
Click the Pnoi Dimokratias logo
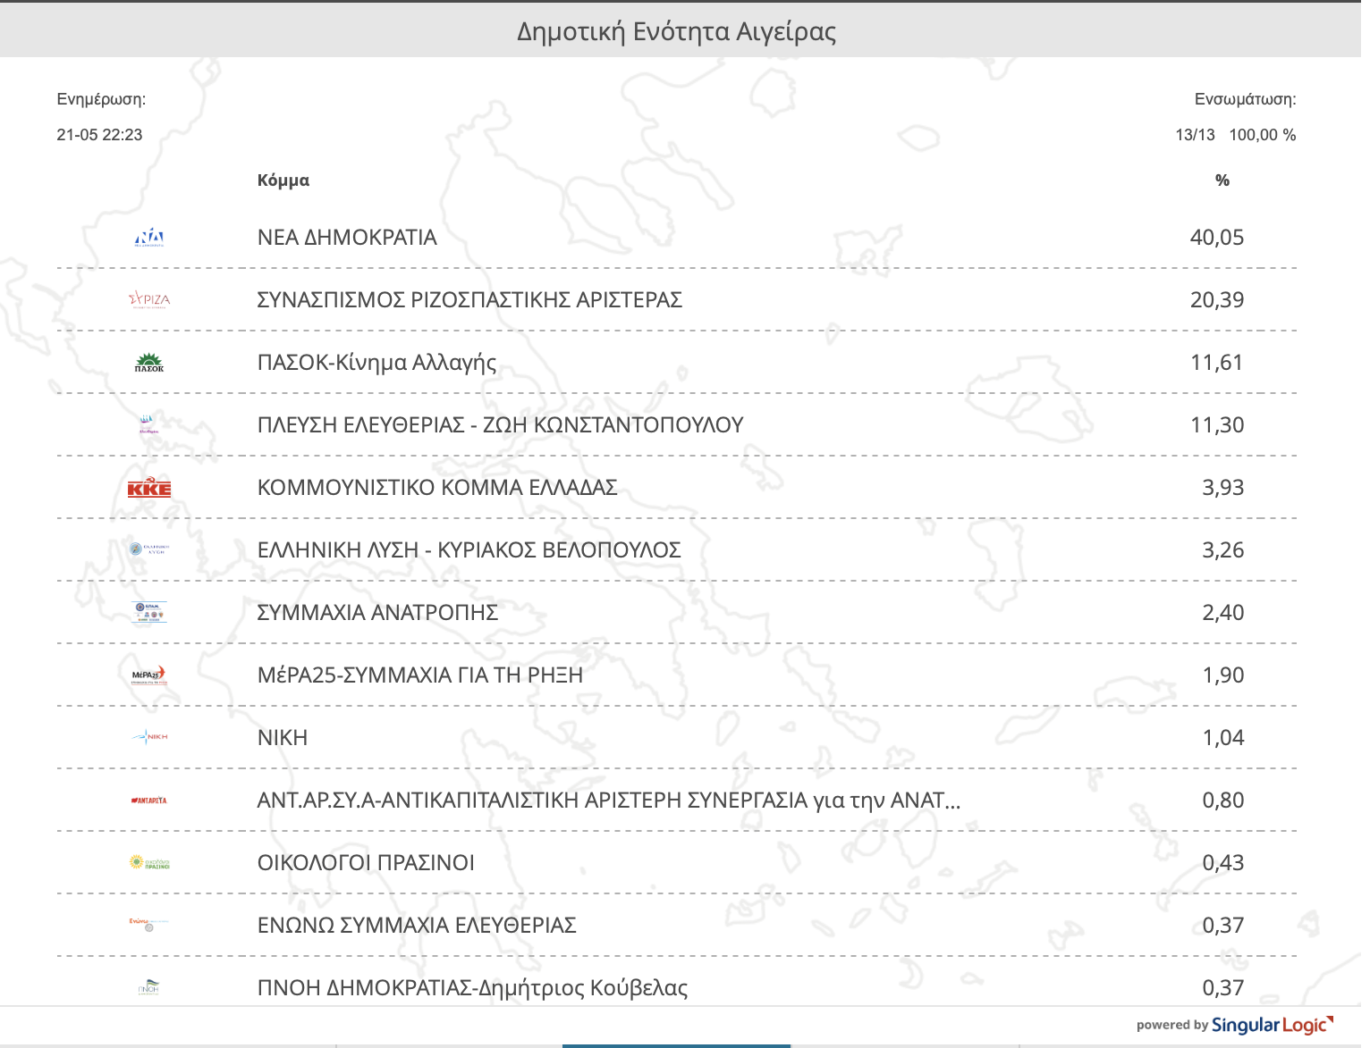click(148, 987)
